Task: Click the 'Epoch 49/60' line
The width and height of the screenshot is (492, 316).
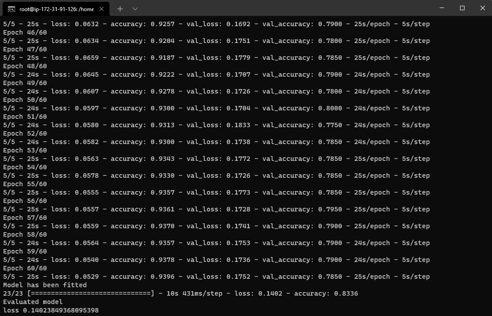Action: click(25, 83)
